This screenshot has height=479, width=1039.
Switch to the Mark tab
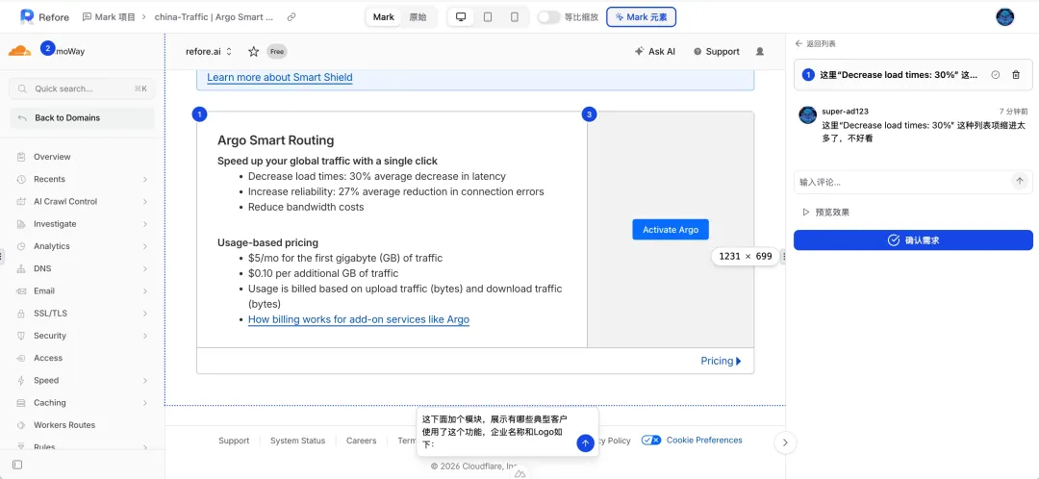[384, 17]
